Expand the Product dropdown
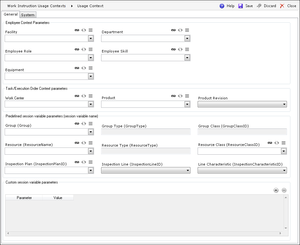Image resolution: width=300 pixels, height=245 pixels. pos(187,104)
